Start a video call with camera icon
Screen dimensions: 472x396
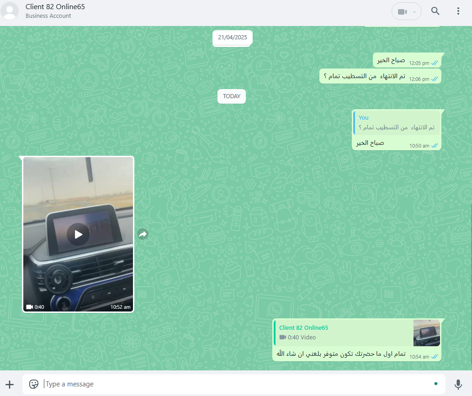[x=402, y=12]
